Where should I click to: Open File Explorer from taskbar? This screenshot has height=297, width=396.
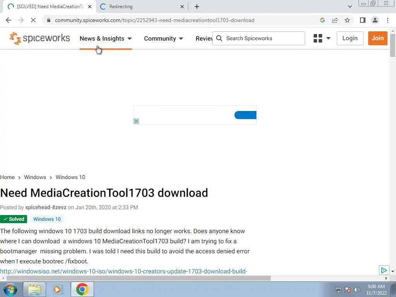34,289
